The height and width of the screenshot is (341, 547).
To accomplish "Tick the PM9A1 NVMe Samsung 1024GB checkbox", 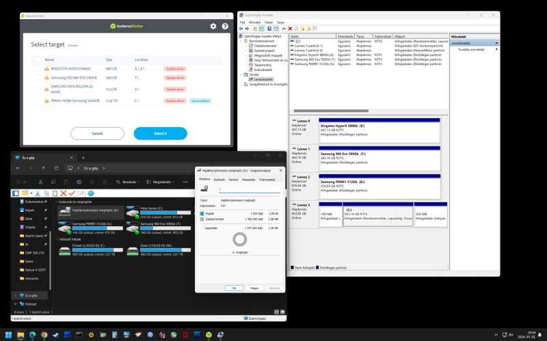I will coord(38,100).
